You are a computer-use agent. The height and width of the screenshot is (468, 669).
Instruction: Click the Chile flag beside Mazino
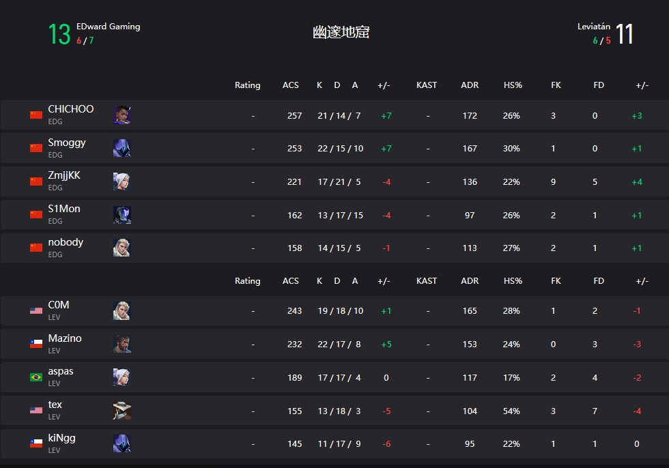point(36,344)
